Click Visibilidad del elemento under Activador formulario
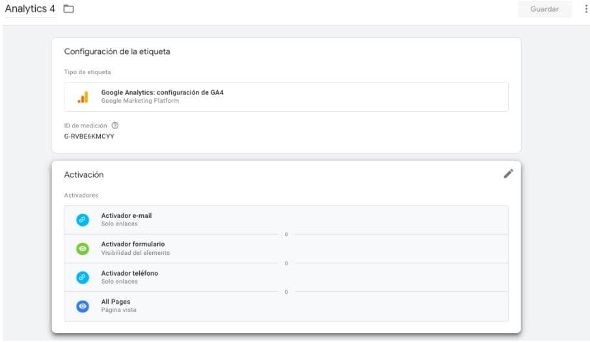This screenshot has height=342, width=590. coord(135,253)
